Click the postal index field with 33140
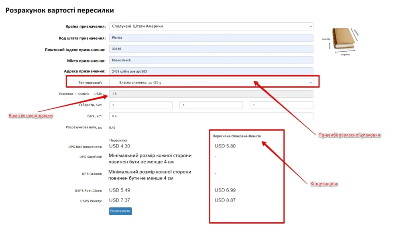The height and width of the screenshot is (236, 411). pyautogui.click(x=211, y=49)
